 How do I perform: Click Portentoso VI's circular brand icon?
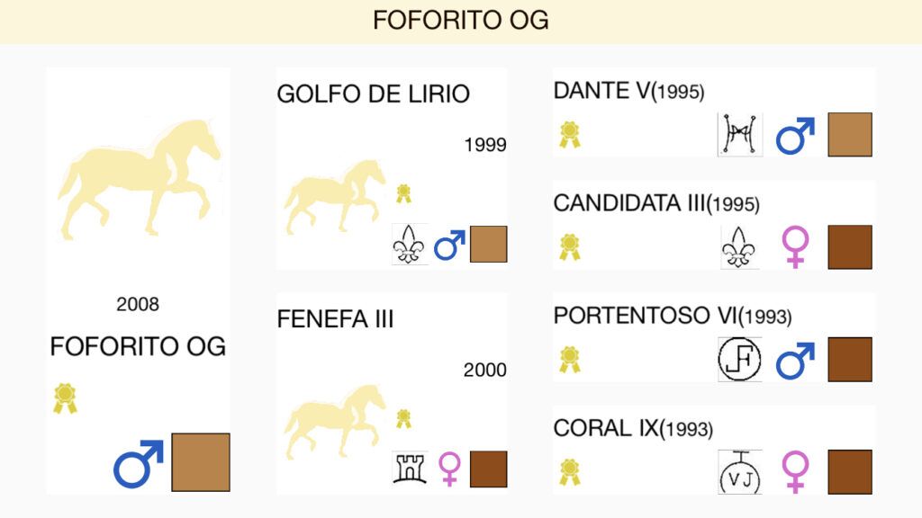[740, 360]
